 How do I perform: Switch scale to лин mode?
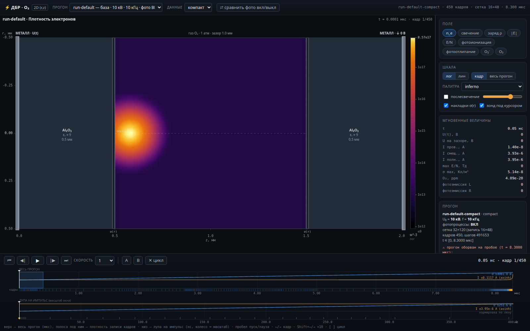462,76
